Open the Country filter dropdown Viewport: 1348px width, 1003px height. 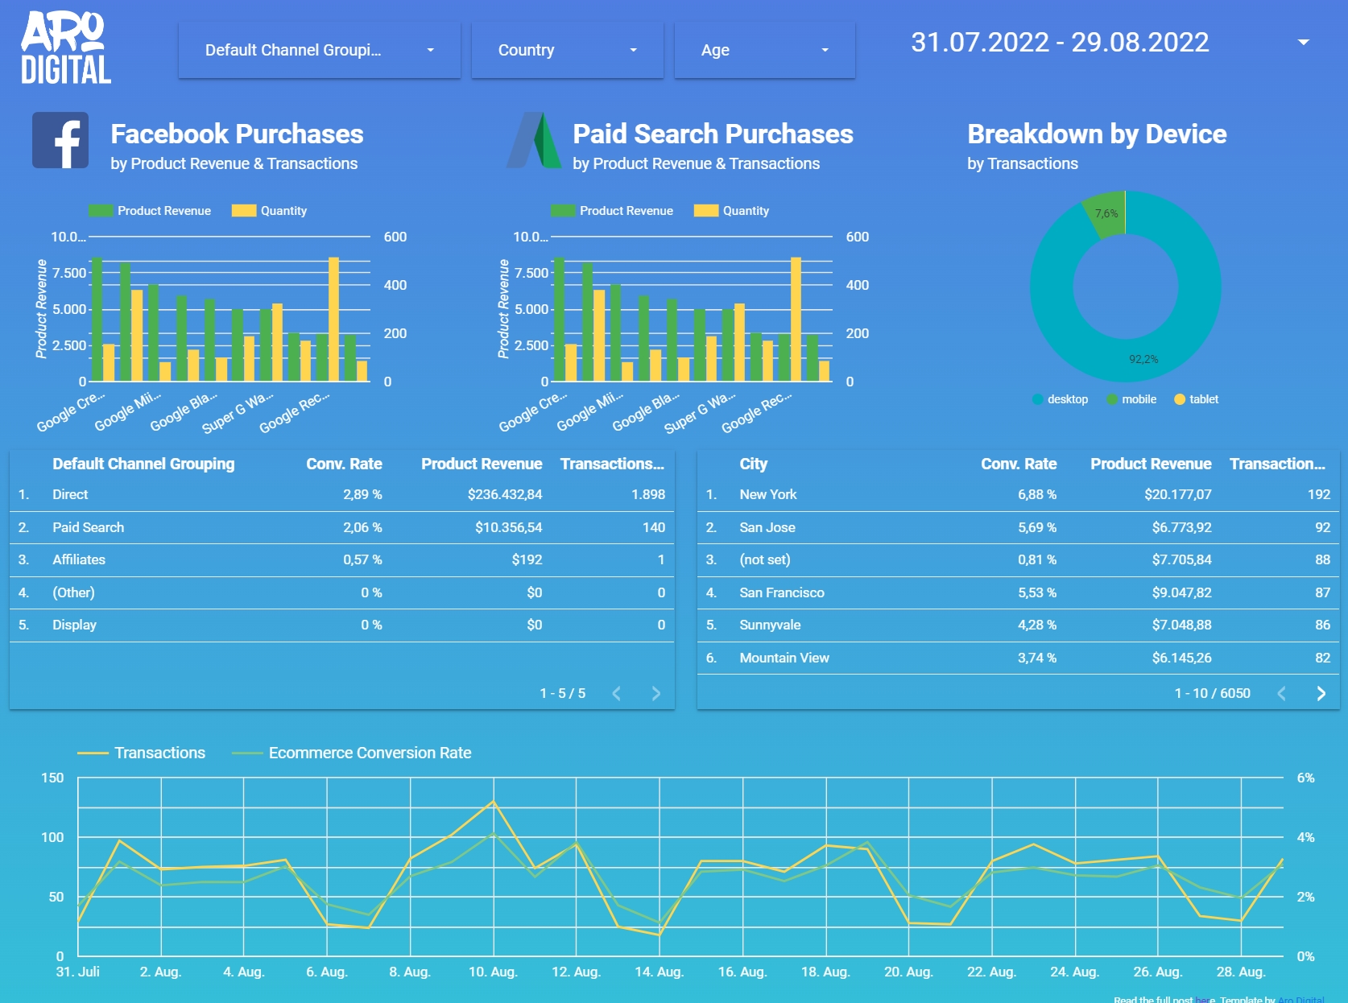[x=566, y=50]
